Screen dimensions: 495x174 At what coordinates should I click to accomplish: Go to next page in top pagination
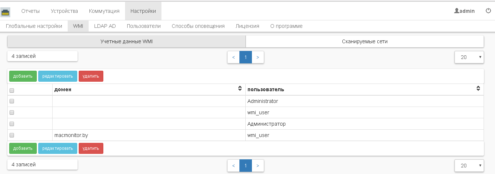click(x=258, y=57)
